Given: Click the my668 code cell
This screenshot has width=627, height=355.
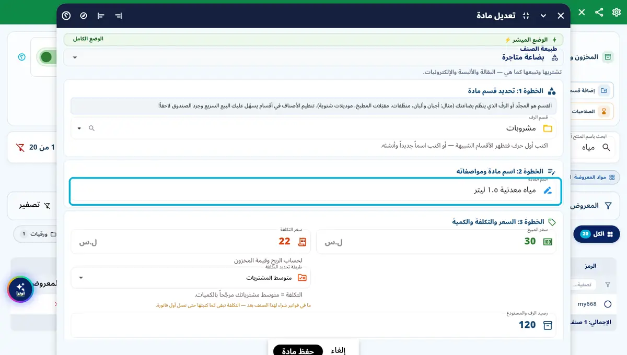Looking at the screenshot, I should 587,304.
